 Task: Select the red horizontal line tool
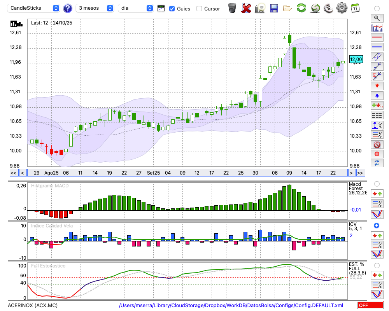pos(377,38)
